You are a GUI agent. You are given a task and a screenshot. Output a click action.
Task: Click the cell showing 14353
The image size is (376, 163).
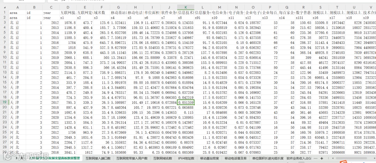coord(354,117)
